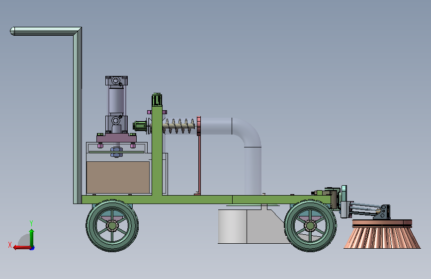
Task: Select the front spoked wheel near the brush
Action: tap(310, 226)
